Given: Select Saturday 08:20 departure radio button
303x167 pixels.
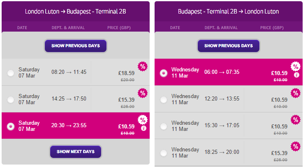Looking at the screenshot, I should click(x=11, y=73).
